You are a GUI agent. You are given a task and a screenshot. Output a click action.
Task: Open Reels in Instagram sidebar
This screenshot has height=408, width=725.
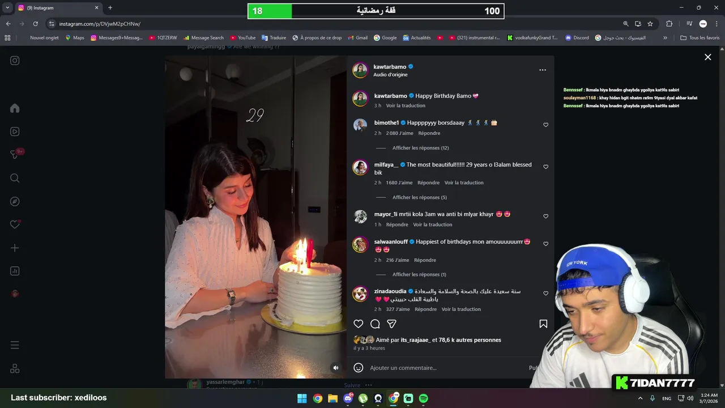point(15,131)
